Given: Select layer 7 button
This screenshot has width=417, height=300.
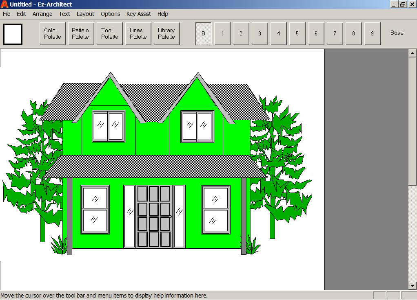Looking at the screenshot, I should click(335, 33).
